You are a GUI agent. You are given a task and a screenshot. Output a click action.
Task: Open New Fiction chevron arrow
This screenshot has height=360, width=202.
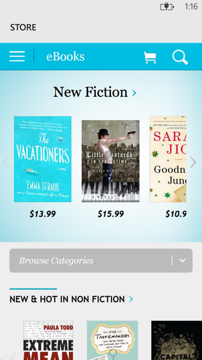pos(134,93)
